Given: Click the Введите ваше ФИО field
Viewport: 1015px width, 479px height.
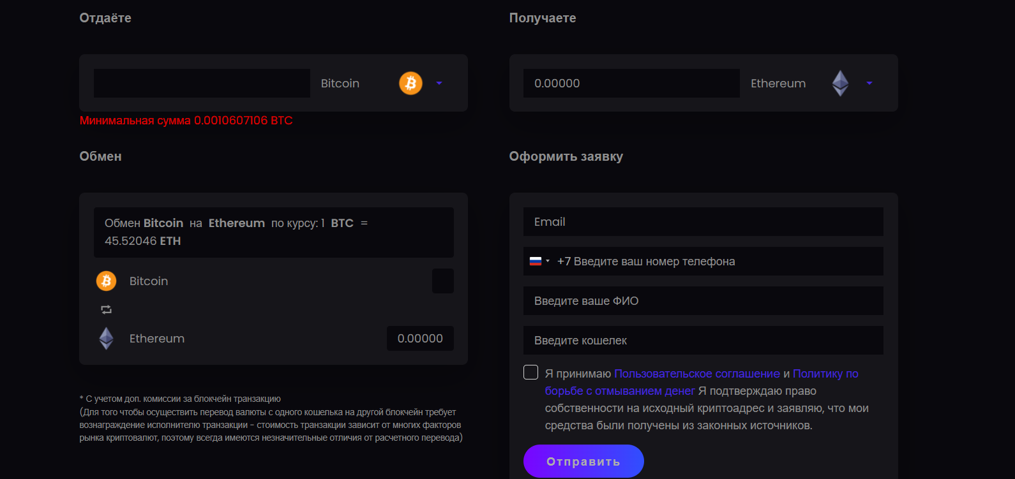Looking at the screenshot, I should tap(703, 300).
